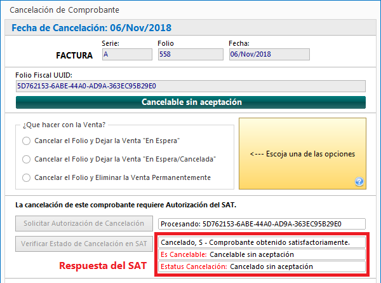Viewport: 381px width, 283px height.
Task: Click the Cancelable sin aceptación banner
Action: click(190, 102)
